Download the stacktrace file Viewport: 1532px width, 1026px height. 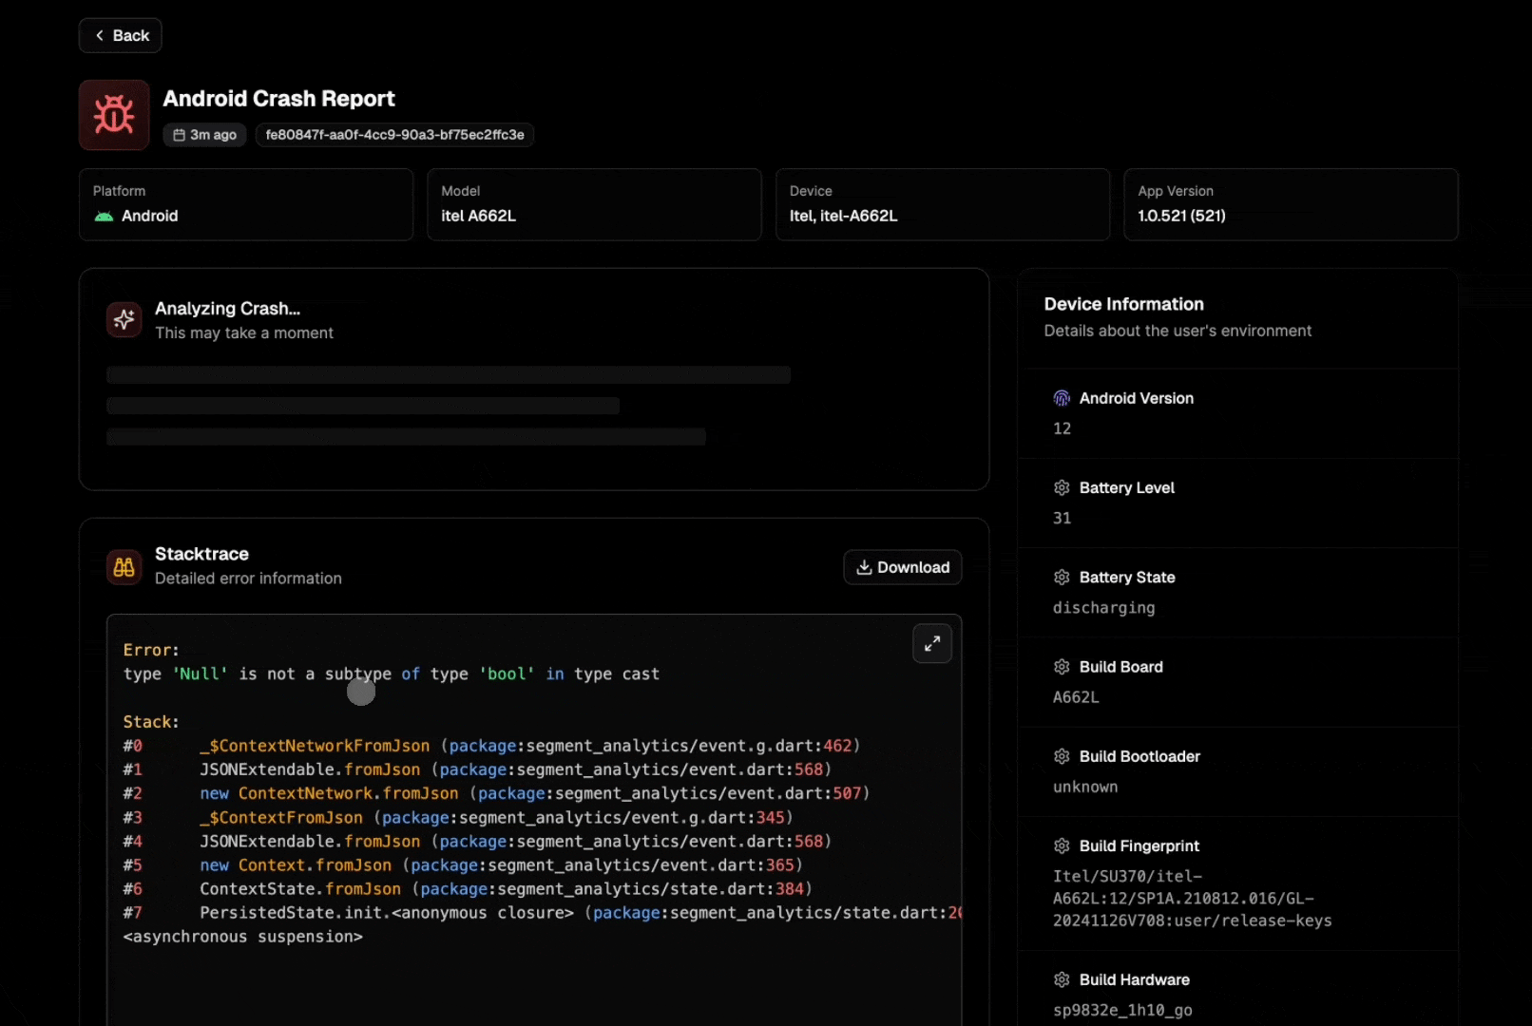[x=902, y=567]
